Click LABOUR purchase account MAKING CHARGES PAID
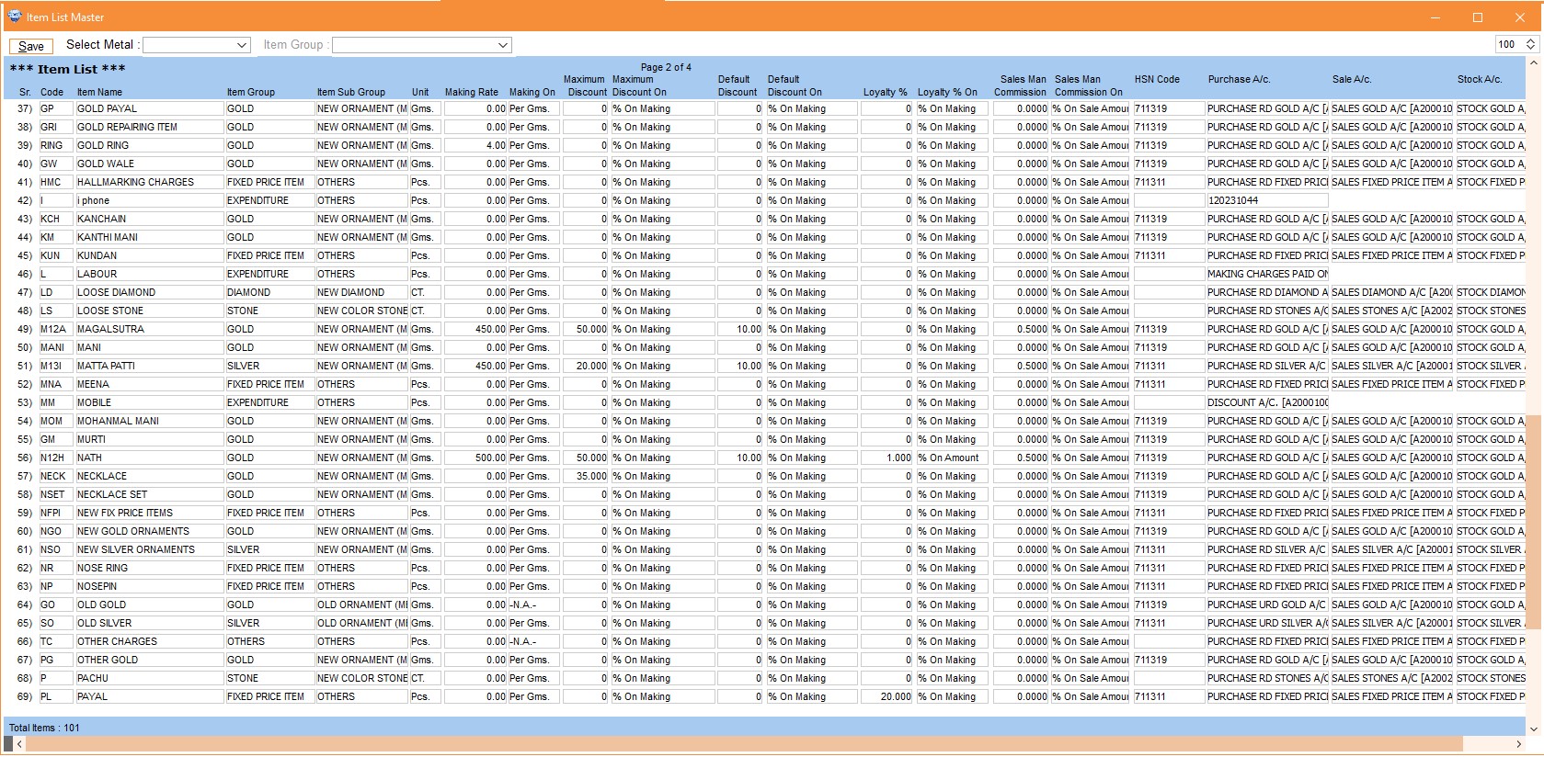The height and width of the screenshot is (757, 1544). (1266, 274)
